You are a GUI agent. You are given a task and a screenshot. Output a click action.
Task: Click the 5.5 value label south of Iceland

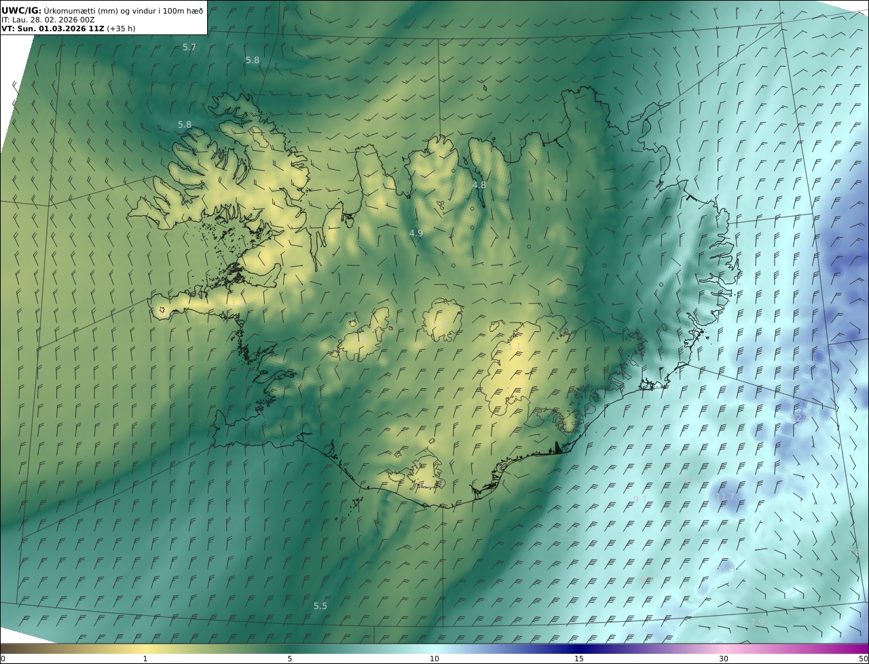[320, 606]
